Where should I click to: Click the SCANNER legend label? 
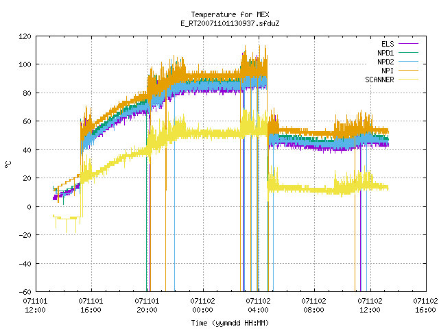(x=379, y=80)
